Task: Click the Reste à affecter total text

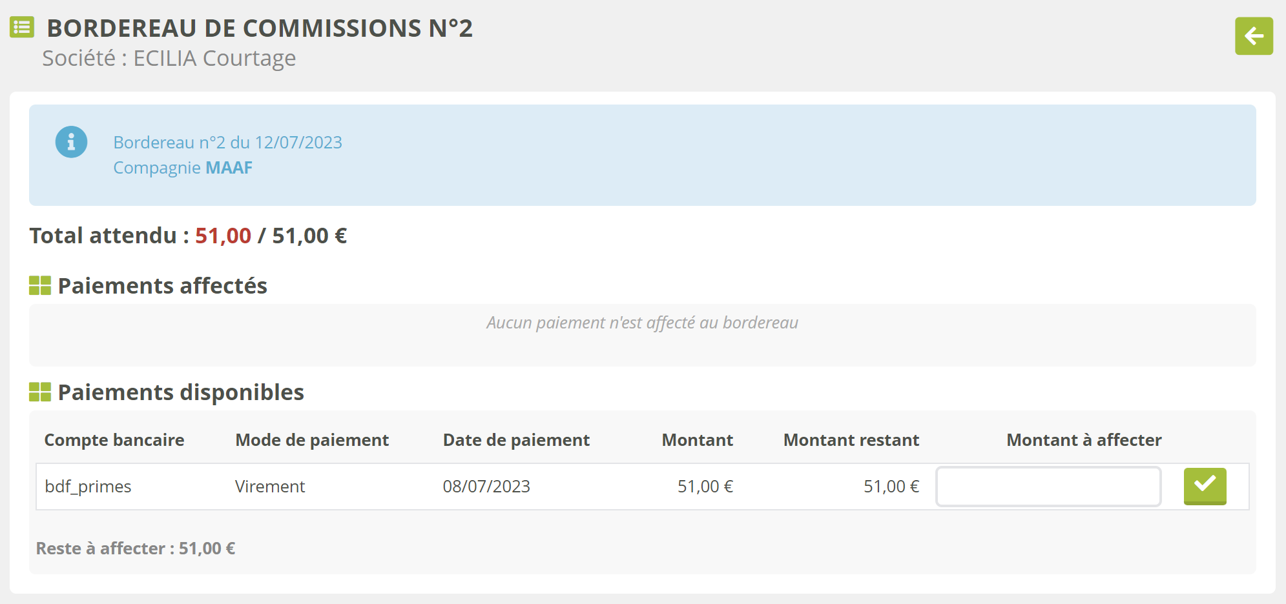Action: [136, 549]
